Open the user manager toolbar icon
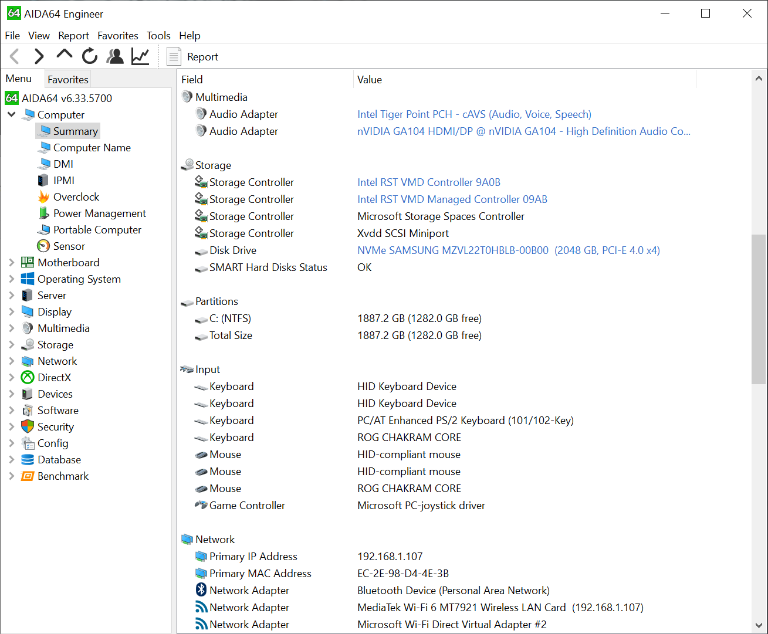 click(x=115, y=56)
